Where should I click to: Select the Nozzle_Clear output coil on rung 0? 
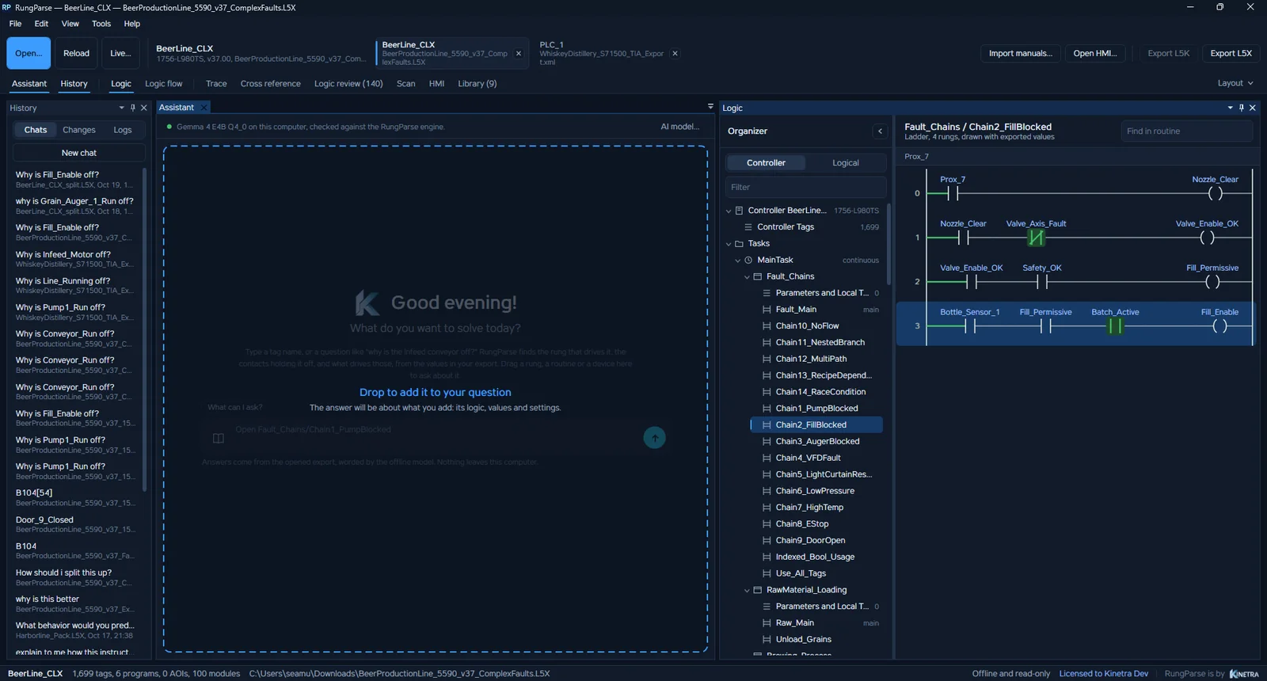click(x=1216, y=193)
